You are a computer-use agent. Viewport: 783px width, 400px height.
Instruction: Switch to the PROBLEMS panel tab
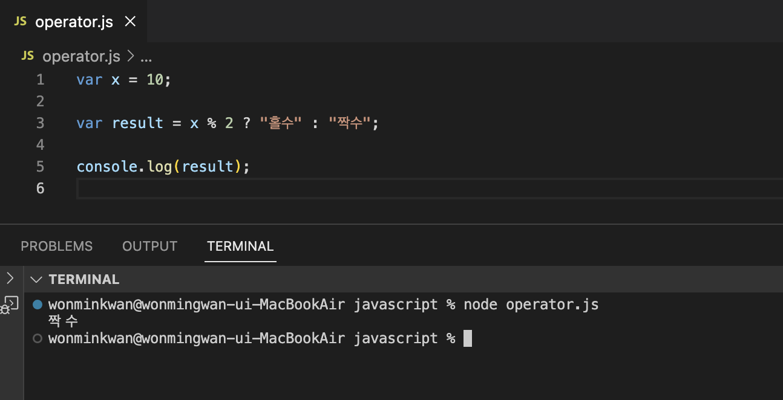click(x=57, y=246)
